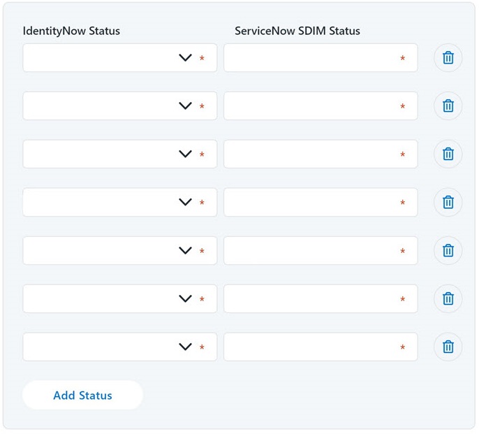The height and width of the screenshot is (434, 479).
Task: Click the Add Status button
Action: pyautogui.click(x=82, y=395)
